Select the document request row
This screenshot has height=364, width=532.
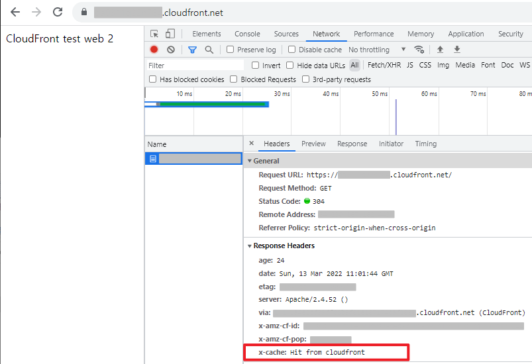(193, 159)
